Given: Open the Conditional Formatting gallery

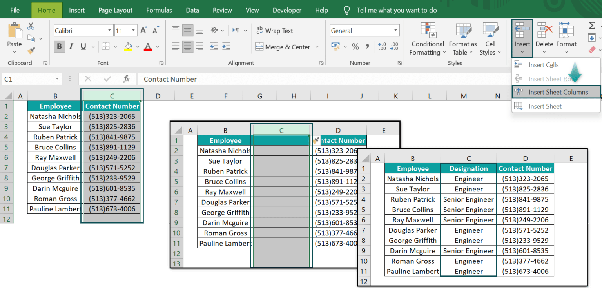Looking at the screenshot, I should (x=427, y=38).
